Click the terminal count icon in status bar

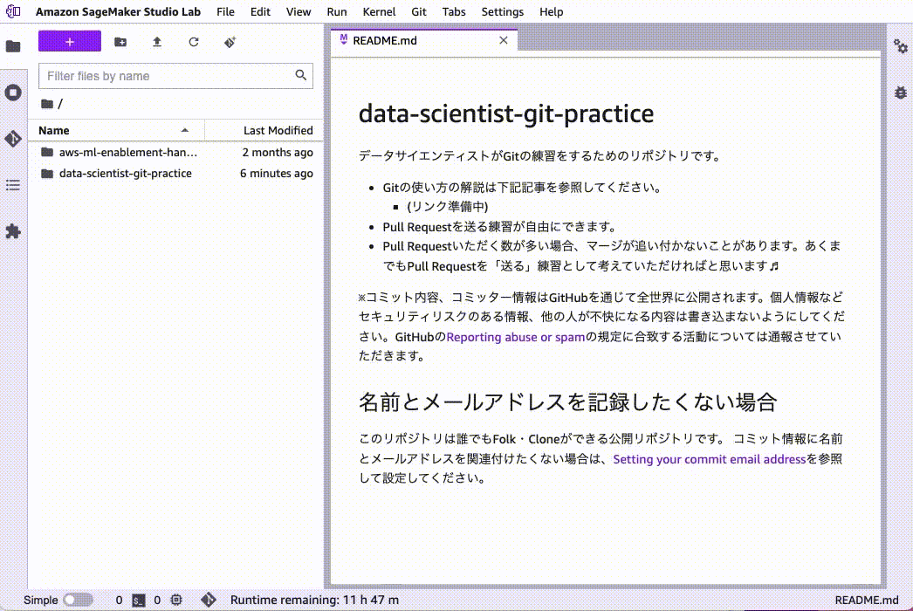(139, 600)
